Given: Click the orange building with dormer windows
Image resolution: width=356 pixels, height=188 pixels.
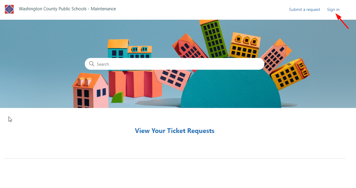Looking at the screenshot, I should click(x=244, y=45).
